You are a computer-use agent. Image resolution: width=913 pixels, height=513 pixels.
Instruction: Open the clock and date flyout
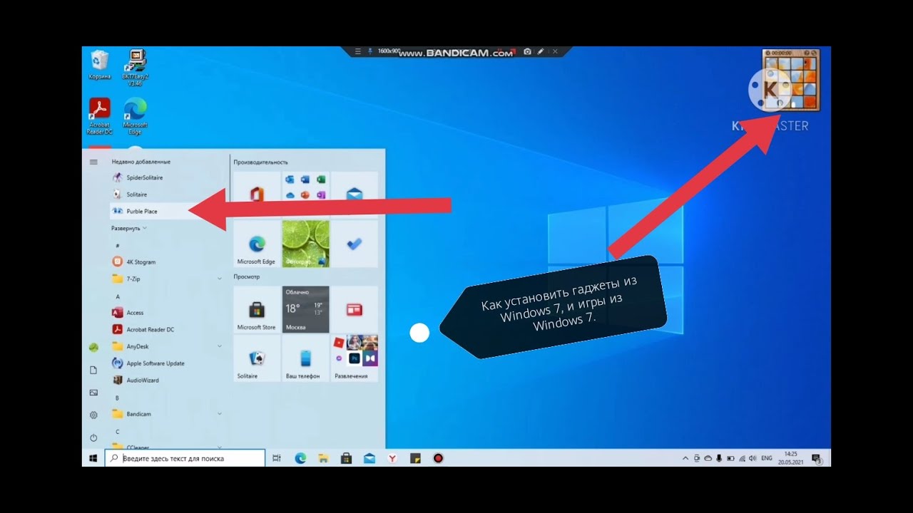[790, 457]
